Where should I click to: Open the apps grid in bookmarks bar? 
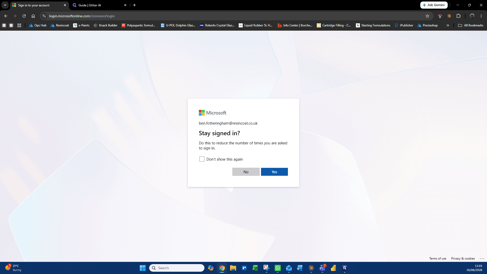pyautogui.click(x=19, y=25)
